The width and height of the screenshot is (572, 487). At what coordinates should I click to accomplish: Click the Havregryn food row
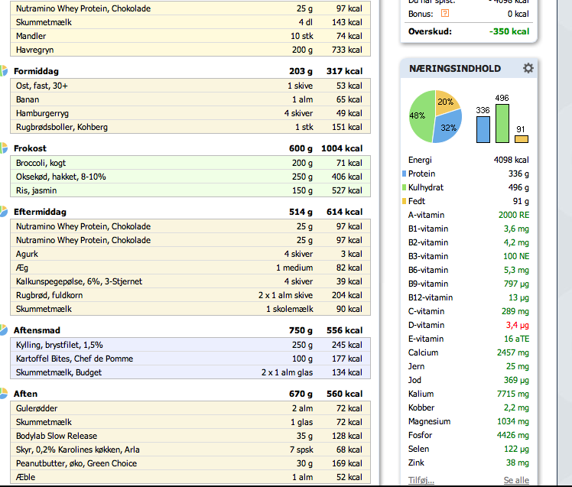click(x=190, y=50)
